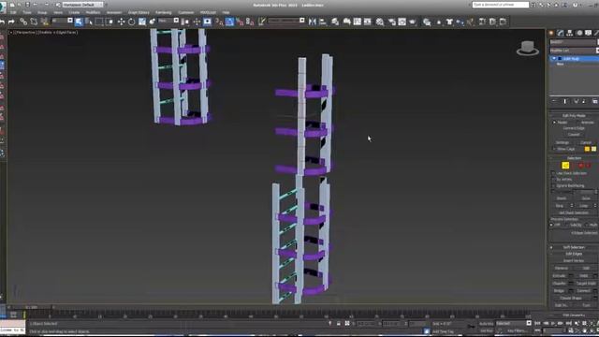
Task: Expand the Soft Selection rollout
Action: 574,247
